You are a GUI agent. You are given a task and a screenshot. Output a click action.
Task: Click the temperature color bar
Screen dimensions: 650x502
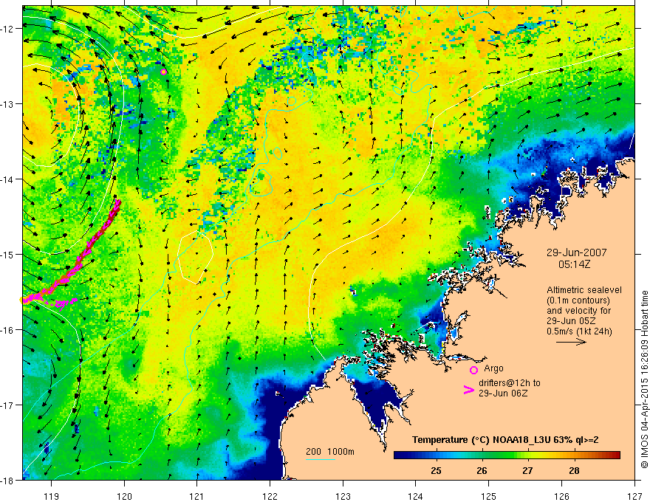(x=507, y=455)
